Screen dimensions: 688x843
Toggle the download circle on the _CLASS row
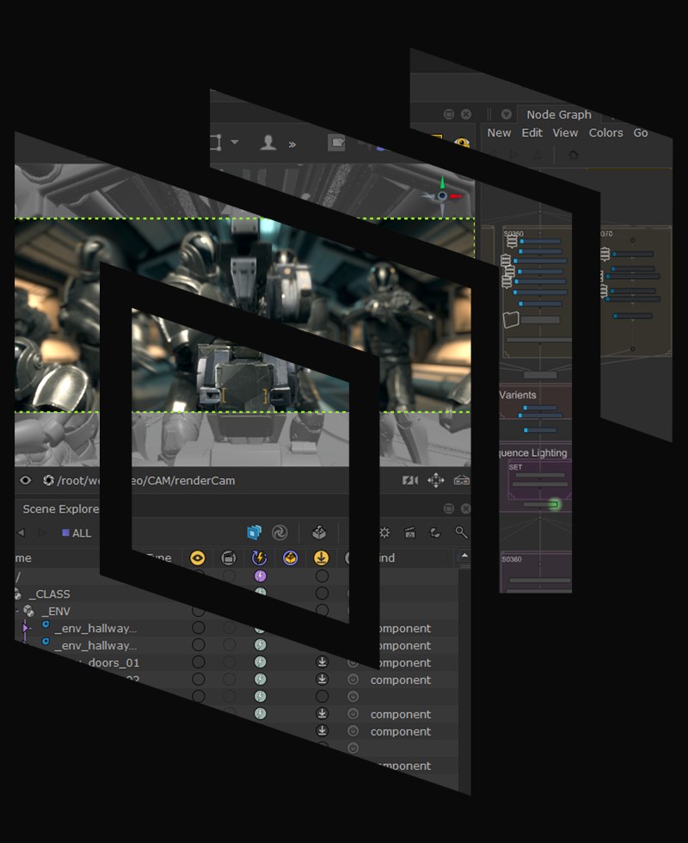tap(322, 593)
